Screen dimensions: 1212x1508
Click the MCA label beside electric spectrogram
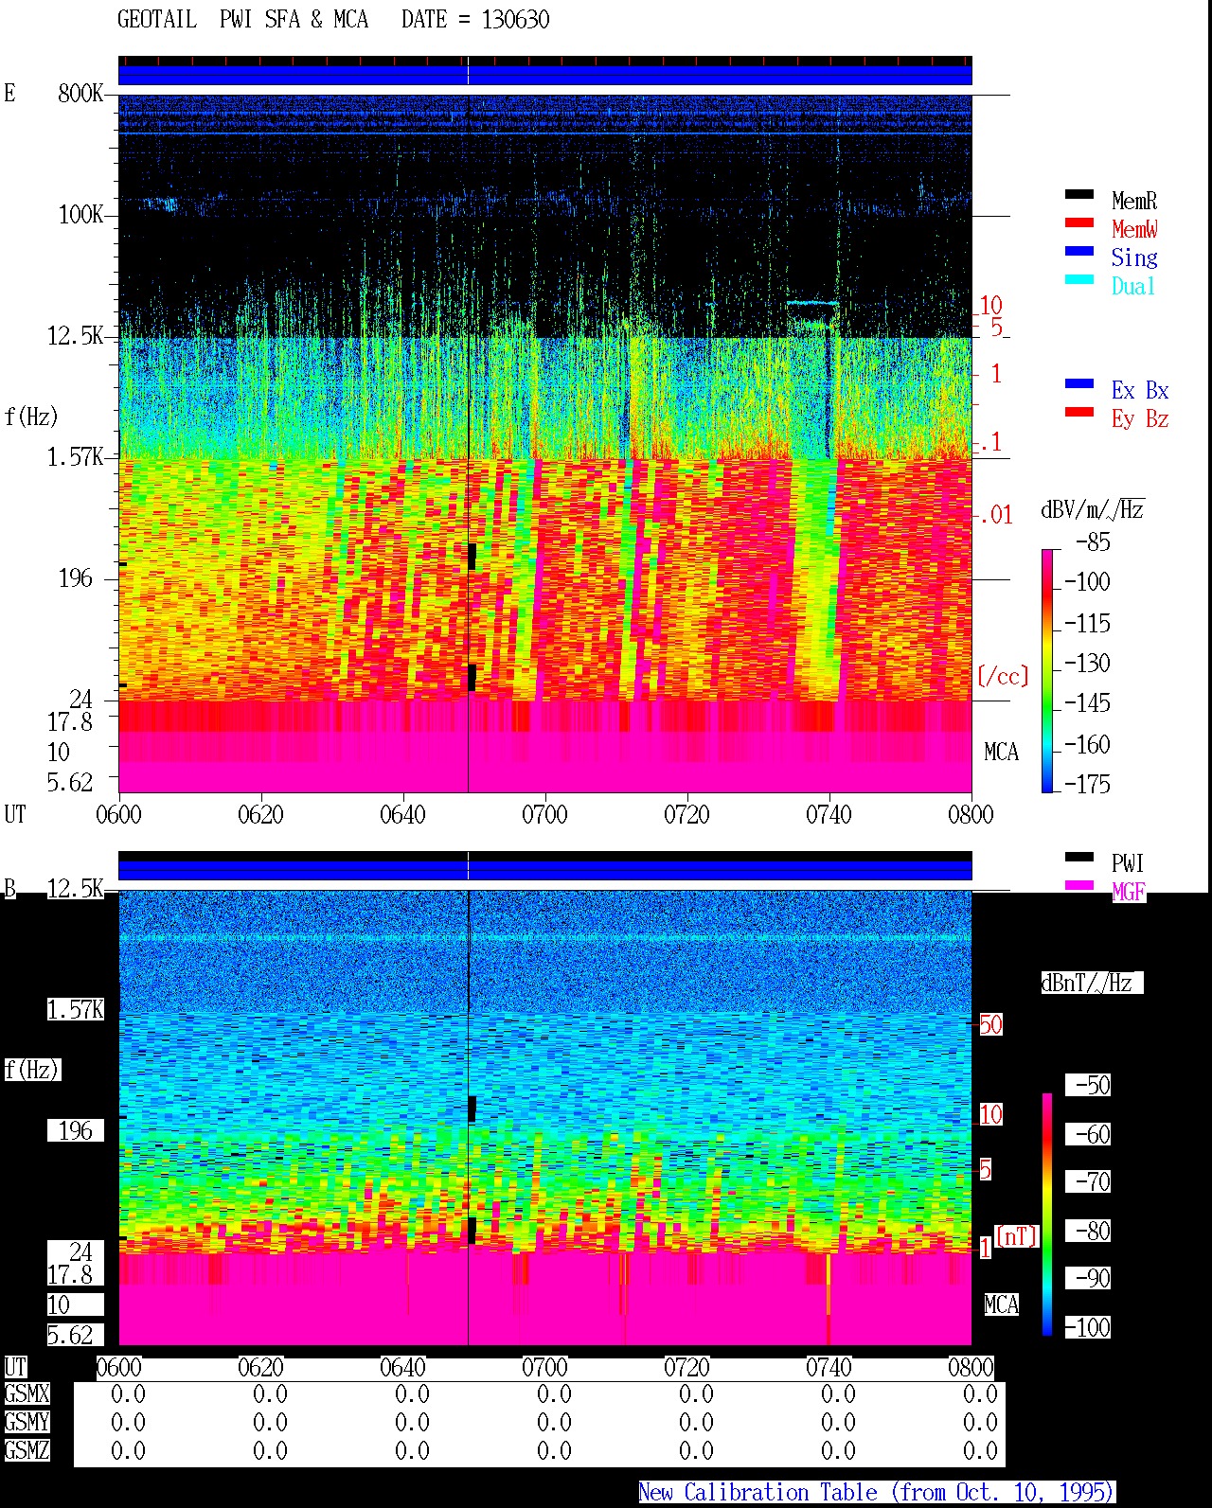1001,753
